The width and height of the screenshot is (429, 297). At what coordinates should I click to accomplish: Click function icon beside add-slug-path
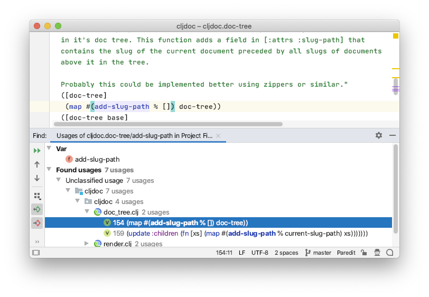(69, 159)
